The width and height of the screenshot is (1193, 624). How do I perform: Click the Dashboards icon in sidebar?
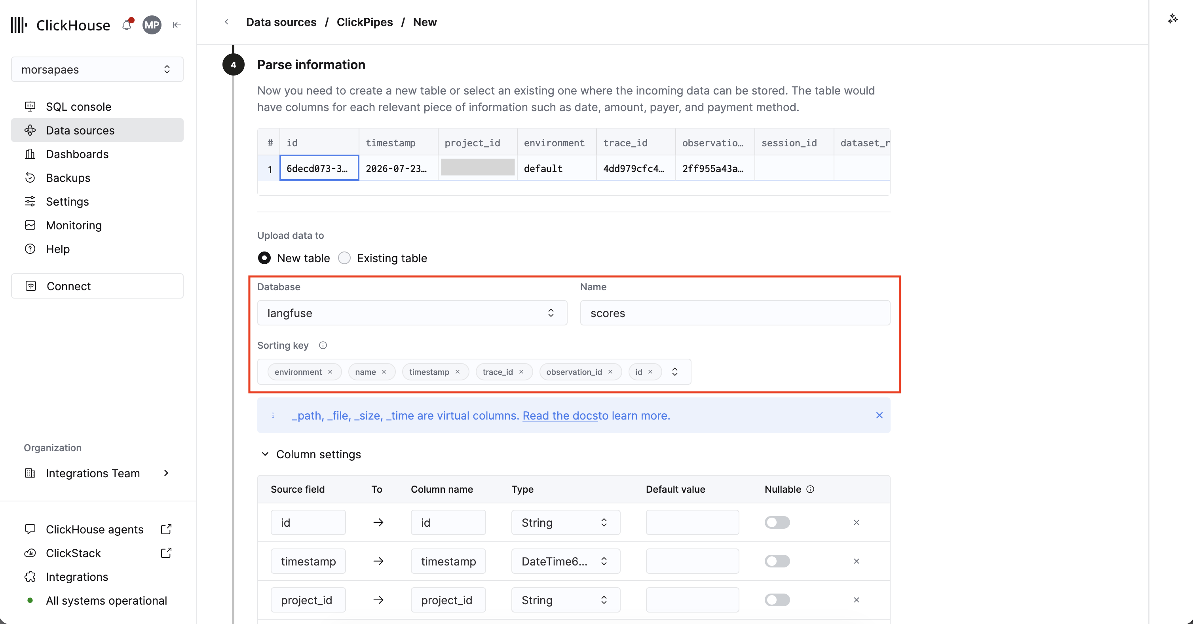point(30,154)
